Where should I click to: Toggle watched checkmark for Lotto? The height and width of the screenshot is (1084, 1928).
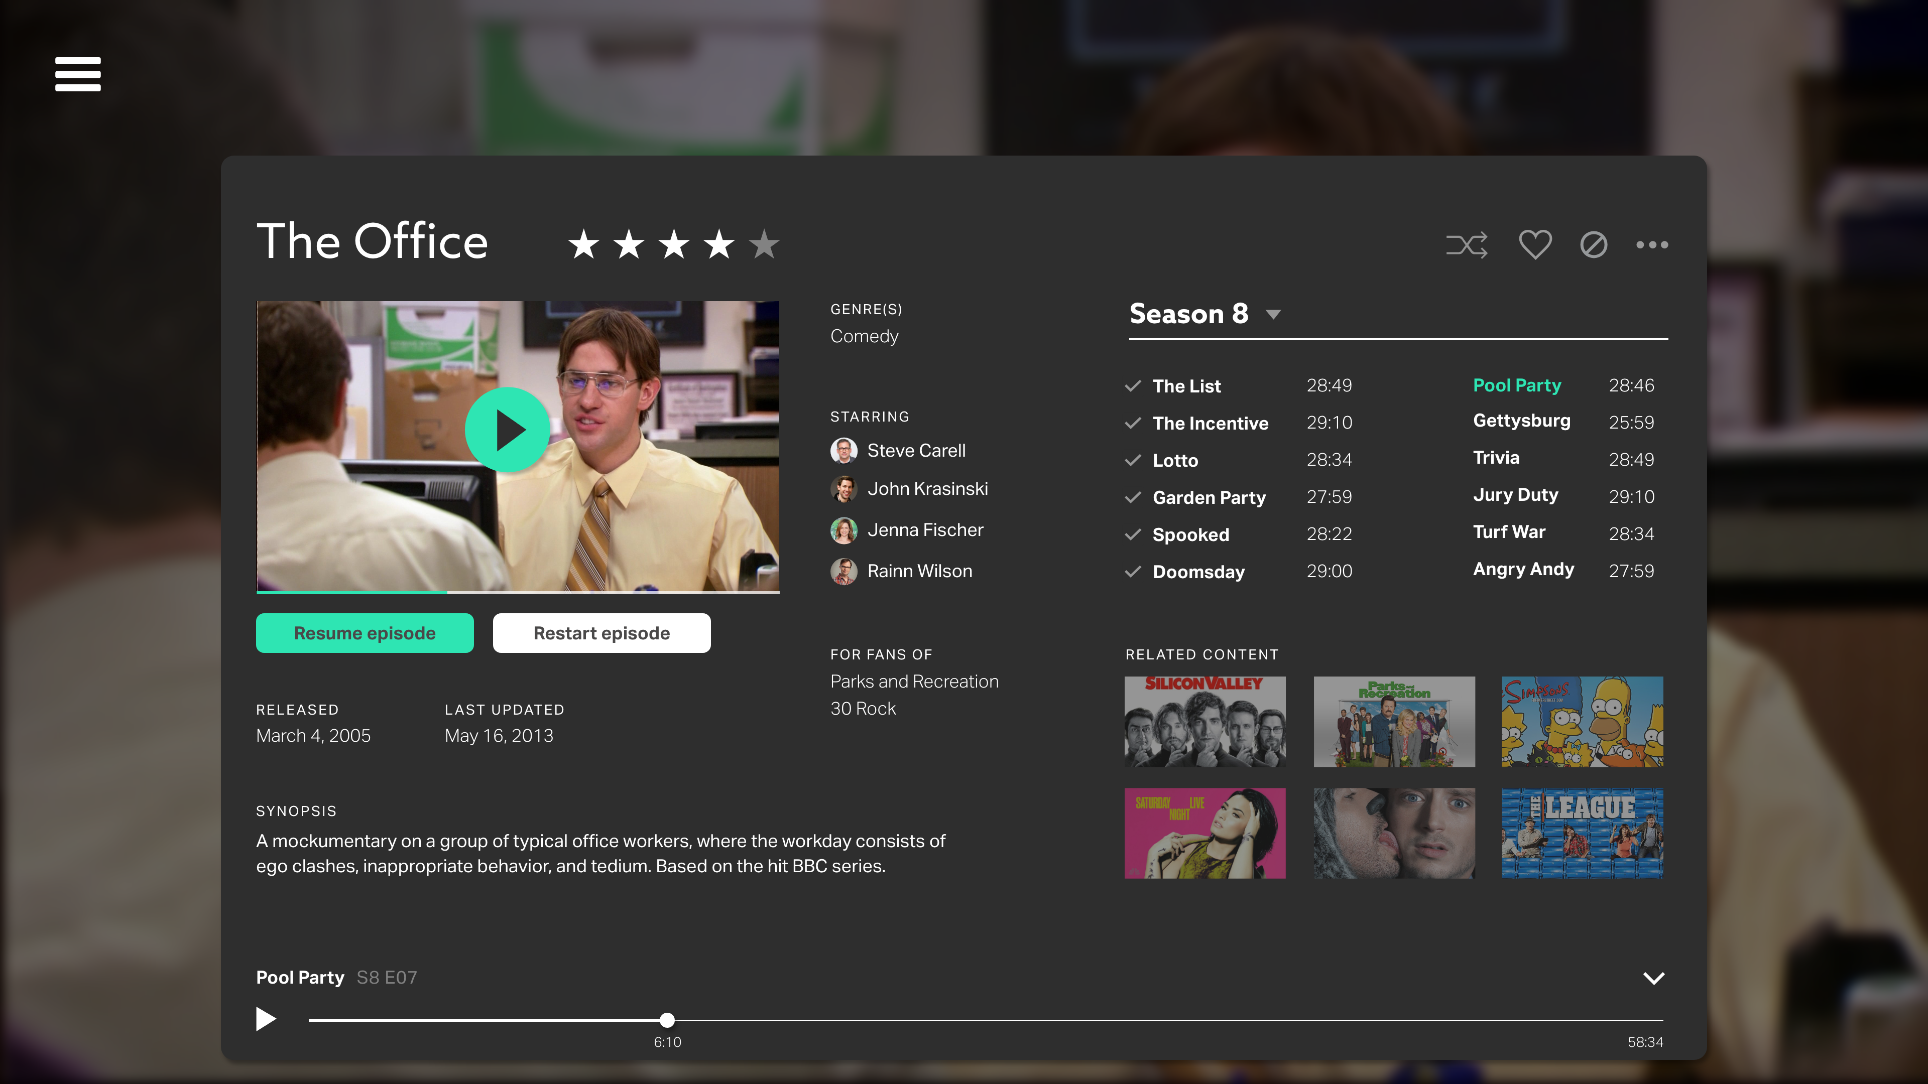click(x=1133, y=460)
